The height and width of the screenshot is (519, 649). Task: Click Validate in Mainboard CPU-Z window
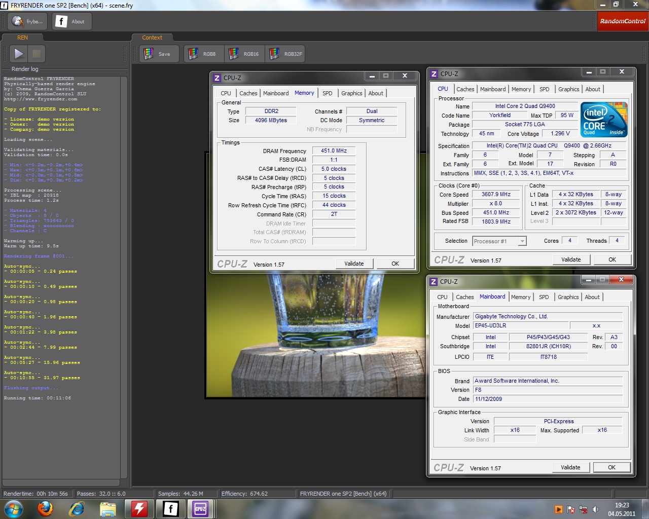570,467
